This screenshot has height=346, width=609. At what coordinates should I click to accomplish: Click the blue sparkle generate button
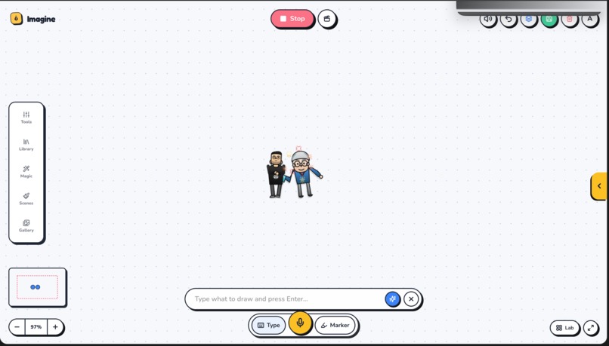(392, 299)
